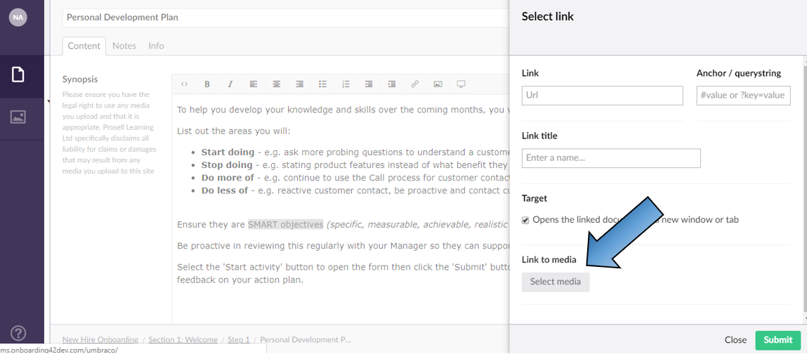Switch to the Info tab

coord(156,46)
